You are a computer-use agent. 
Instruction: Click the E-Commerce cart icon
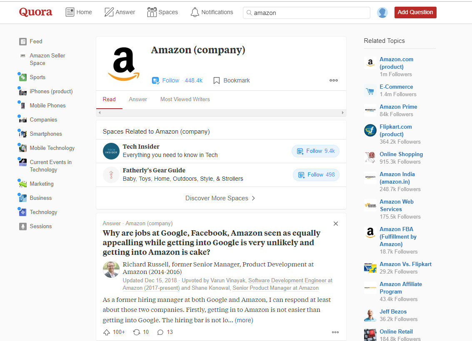370,91
